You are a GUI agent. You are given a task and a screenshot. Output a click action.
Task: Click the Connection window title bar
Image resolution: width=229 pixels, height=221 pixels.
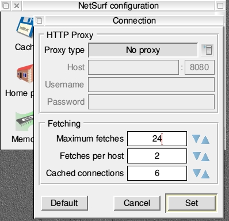tap(134, 21)
